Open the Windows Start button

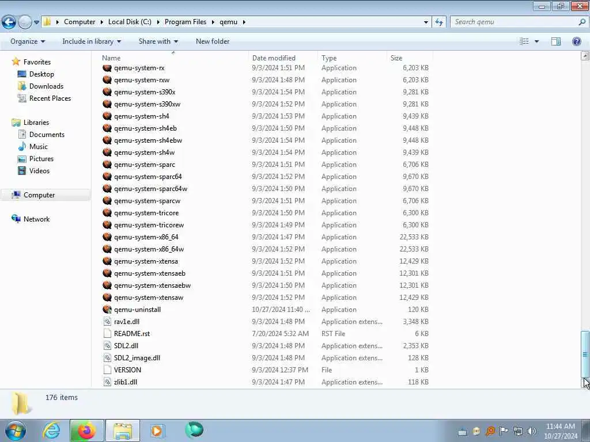coord(16,430)
